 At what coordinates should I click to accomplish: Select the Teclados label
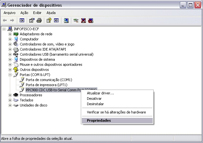[x=26, y=100]
